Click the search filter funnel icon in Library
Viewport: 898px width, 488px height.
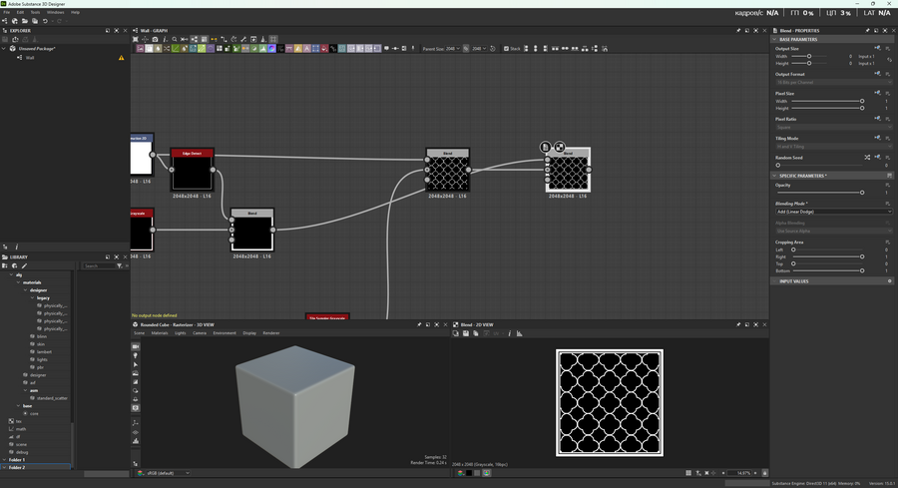pos(120,265)
